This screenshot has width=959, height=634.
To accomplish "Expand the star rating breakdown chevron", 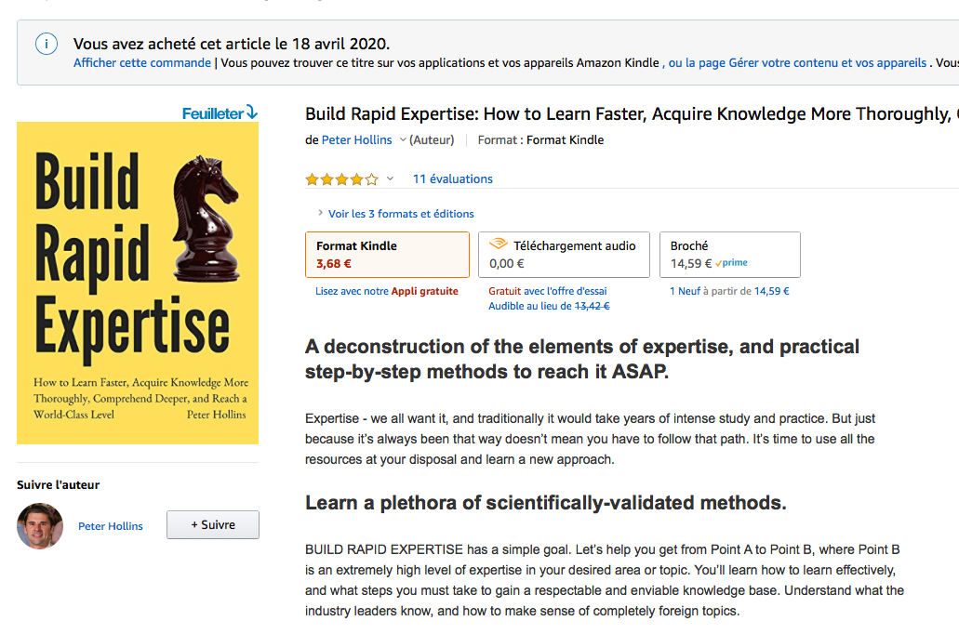I will tap(390, 179).
